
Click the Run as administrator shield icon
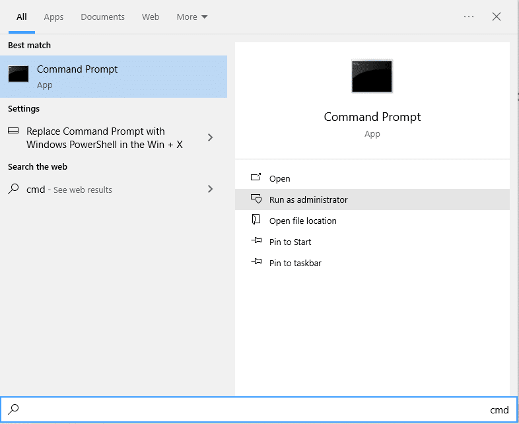(256, 199)
